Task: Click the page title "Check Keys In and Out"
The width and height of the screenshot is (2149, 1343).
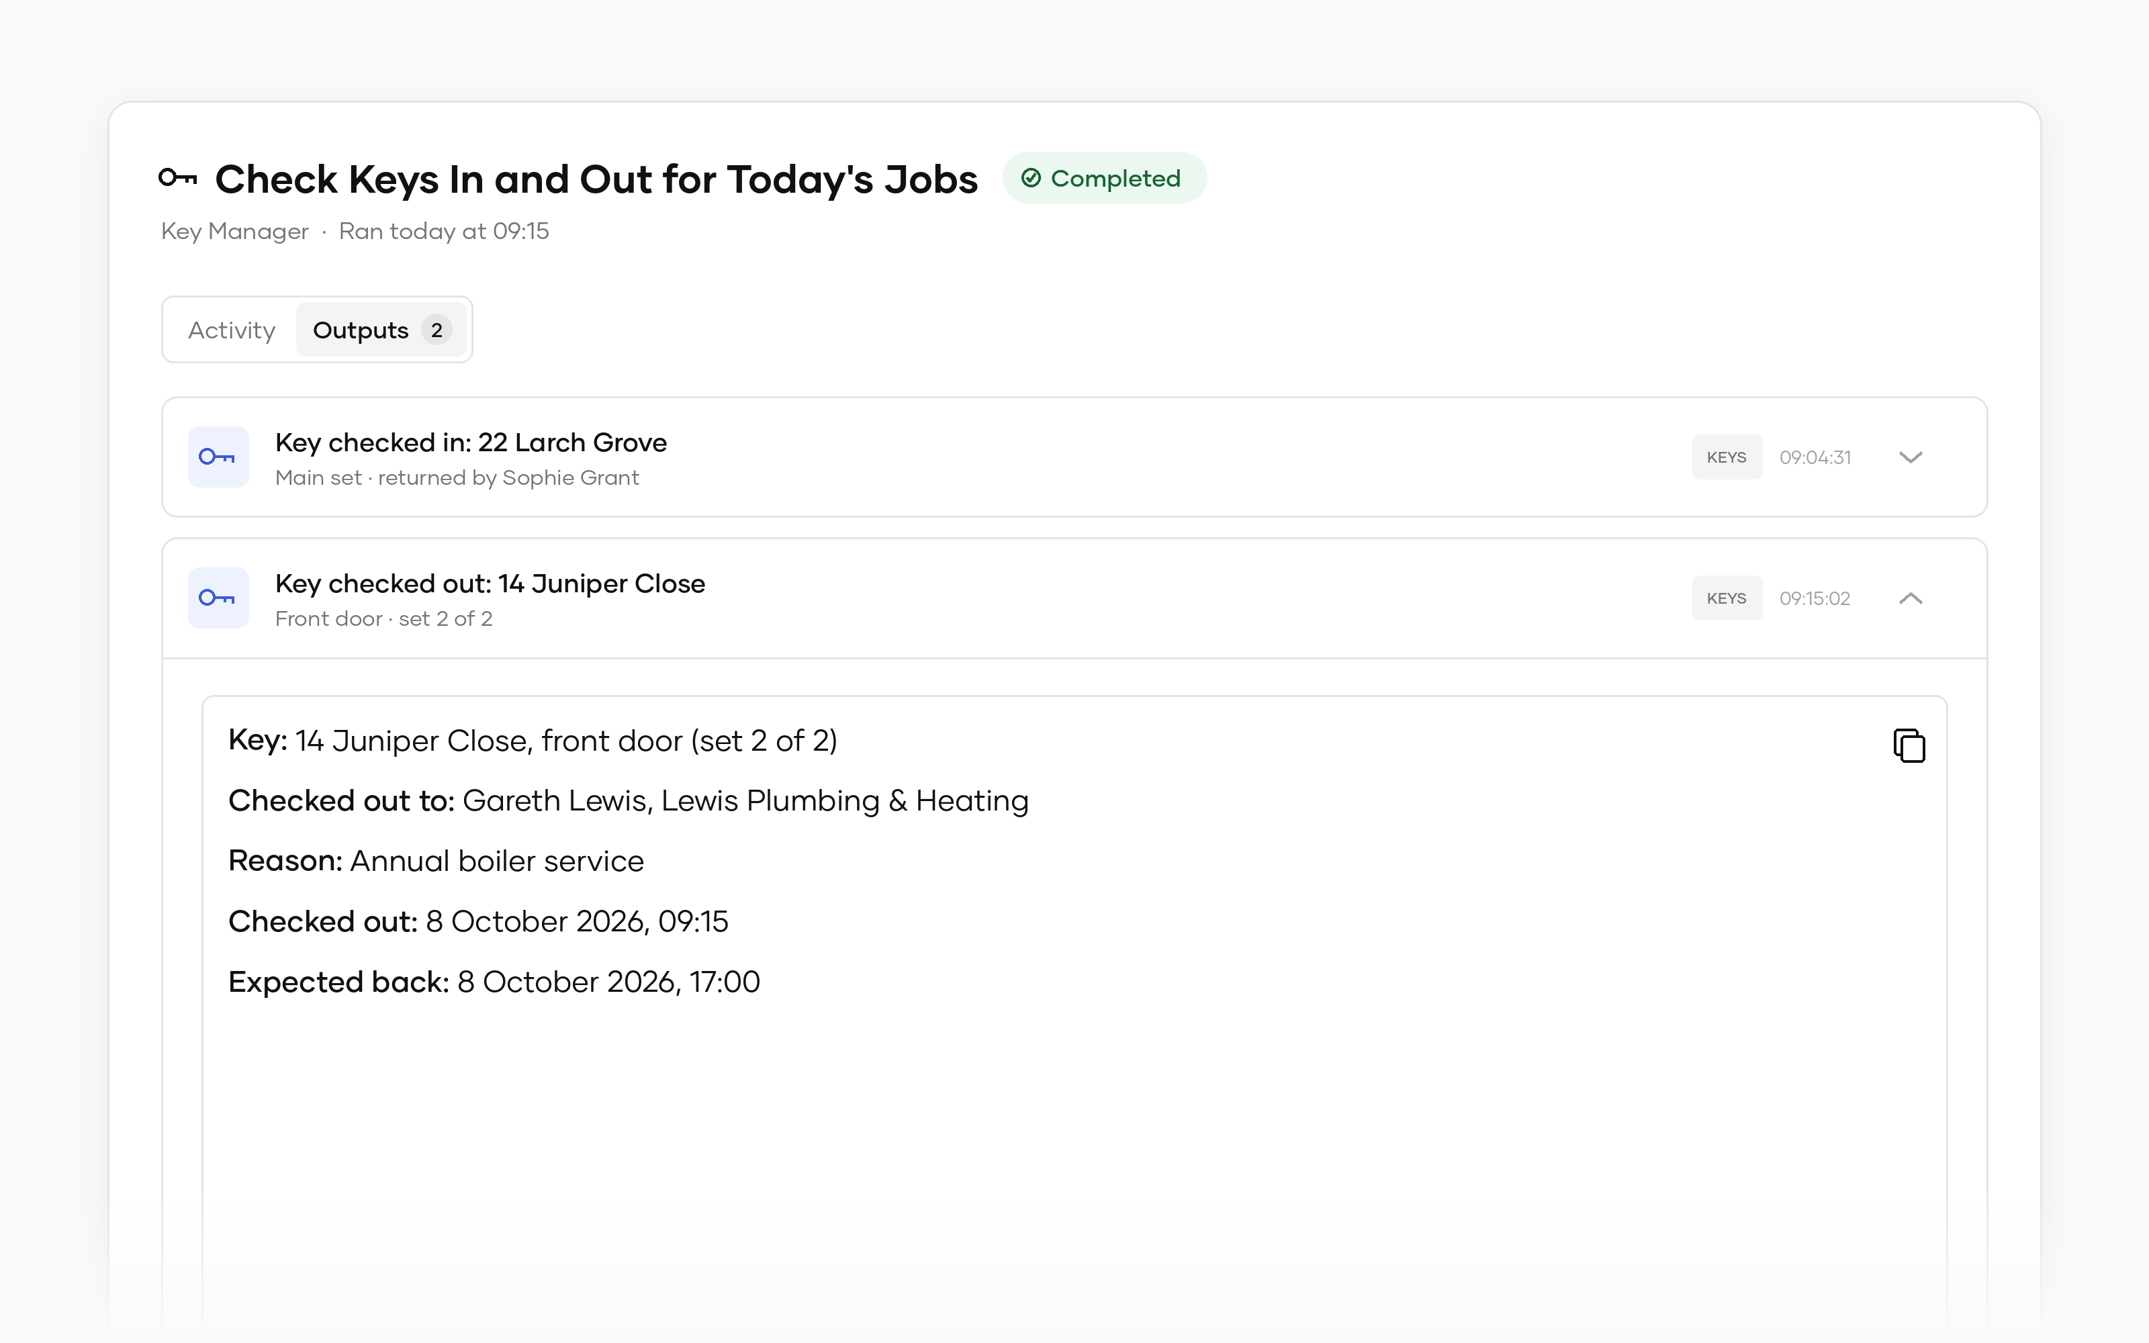Action: tap(596, 179)
